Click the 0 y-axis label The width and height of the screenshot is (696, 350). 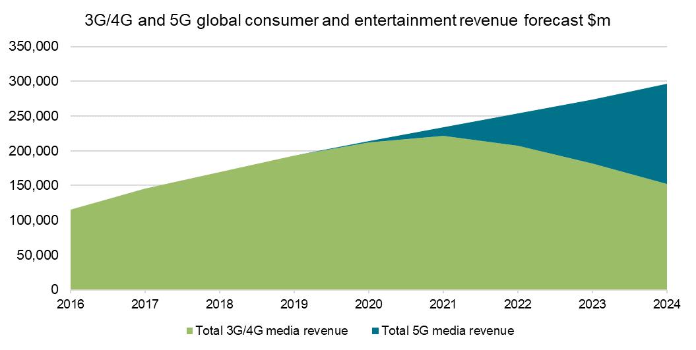tap(55, 289)
